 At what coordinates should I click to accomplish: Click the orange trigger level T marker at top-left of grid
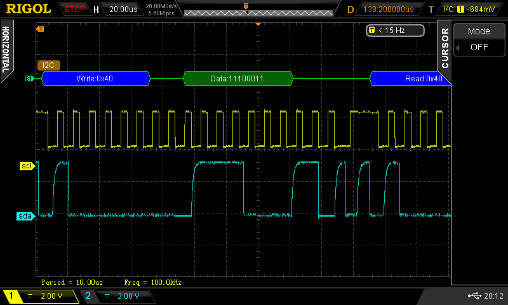pos(40,29)
